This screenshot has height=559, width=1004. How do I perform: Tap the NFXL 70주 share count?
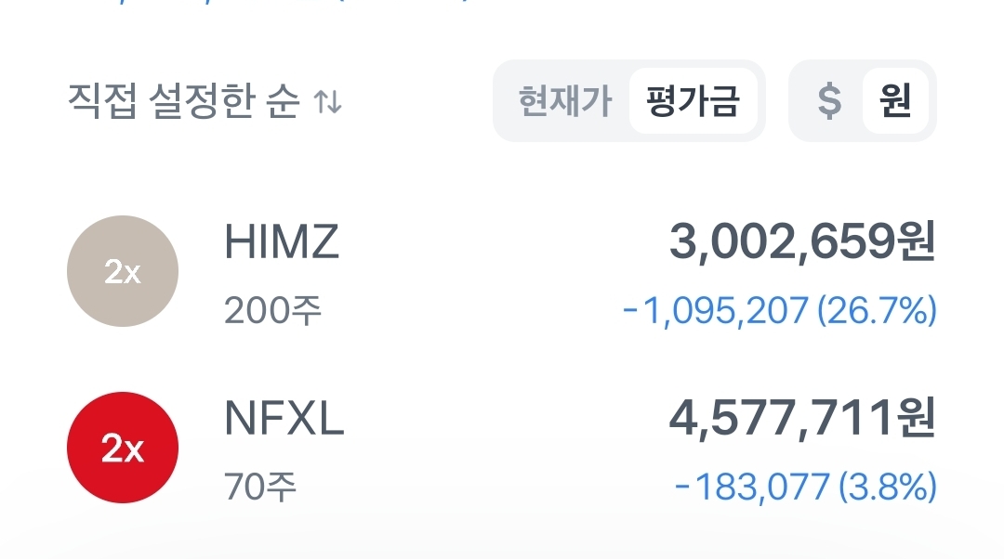click(x=260, y=487)
